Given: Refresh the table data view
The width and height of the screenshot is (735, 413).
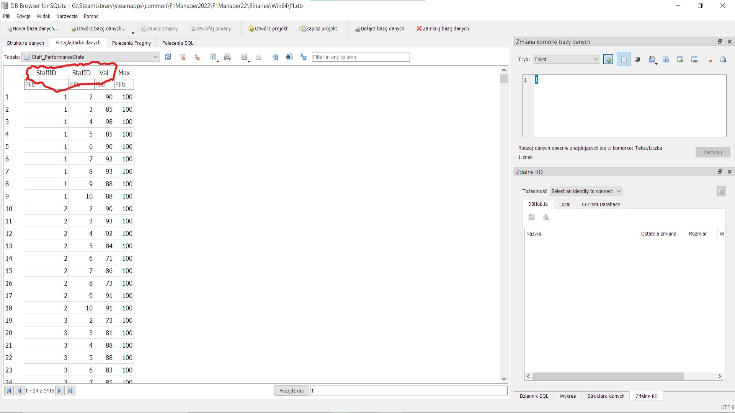Looking at the screenshot, I should pos(168,57).
